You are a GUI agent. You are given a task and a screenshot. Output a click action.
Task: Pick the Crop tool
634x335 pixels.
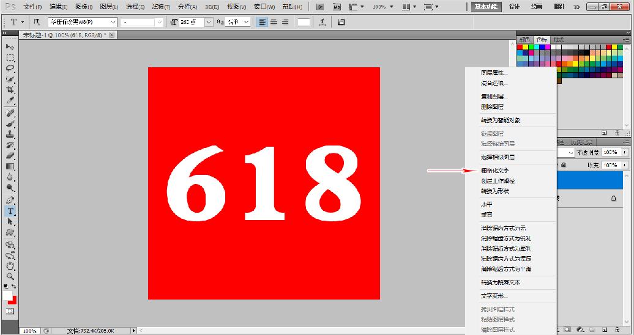[x=10, y=90]
